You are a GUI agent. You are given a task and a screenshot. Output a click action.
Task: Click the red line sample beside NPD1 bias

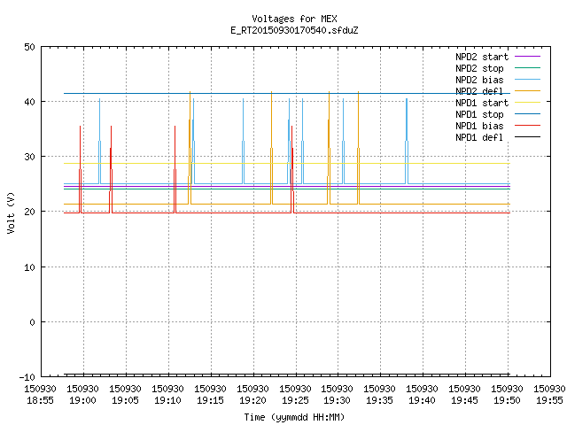pos(528,126)
